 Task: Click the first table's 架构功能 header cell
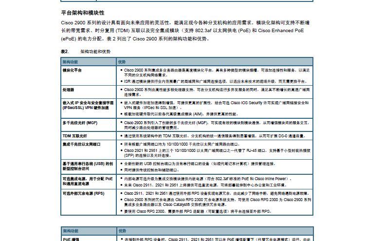click(x=89, y=62)
